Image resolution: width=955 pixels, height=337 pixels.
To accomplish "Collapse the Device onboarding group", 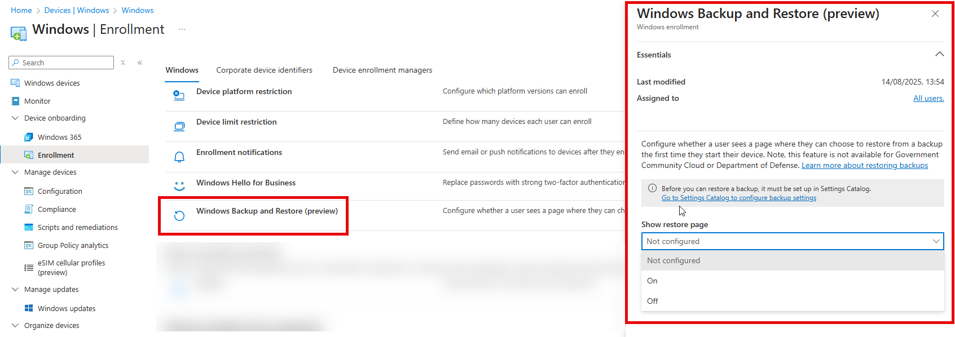I will point(15,118).
